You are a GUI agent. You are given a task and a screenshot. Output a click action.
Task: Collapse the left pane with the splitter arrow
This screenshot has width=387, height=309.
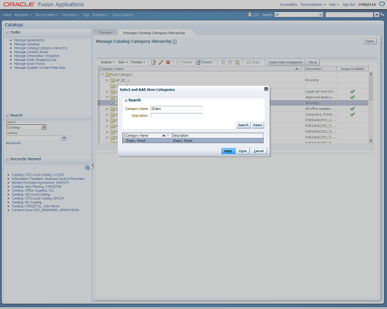click(93, 165)
